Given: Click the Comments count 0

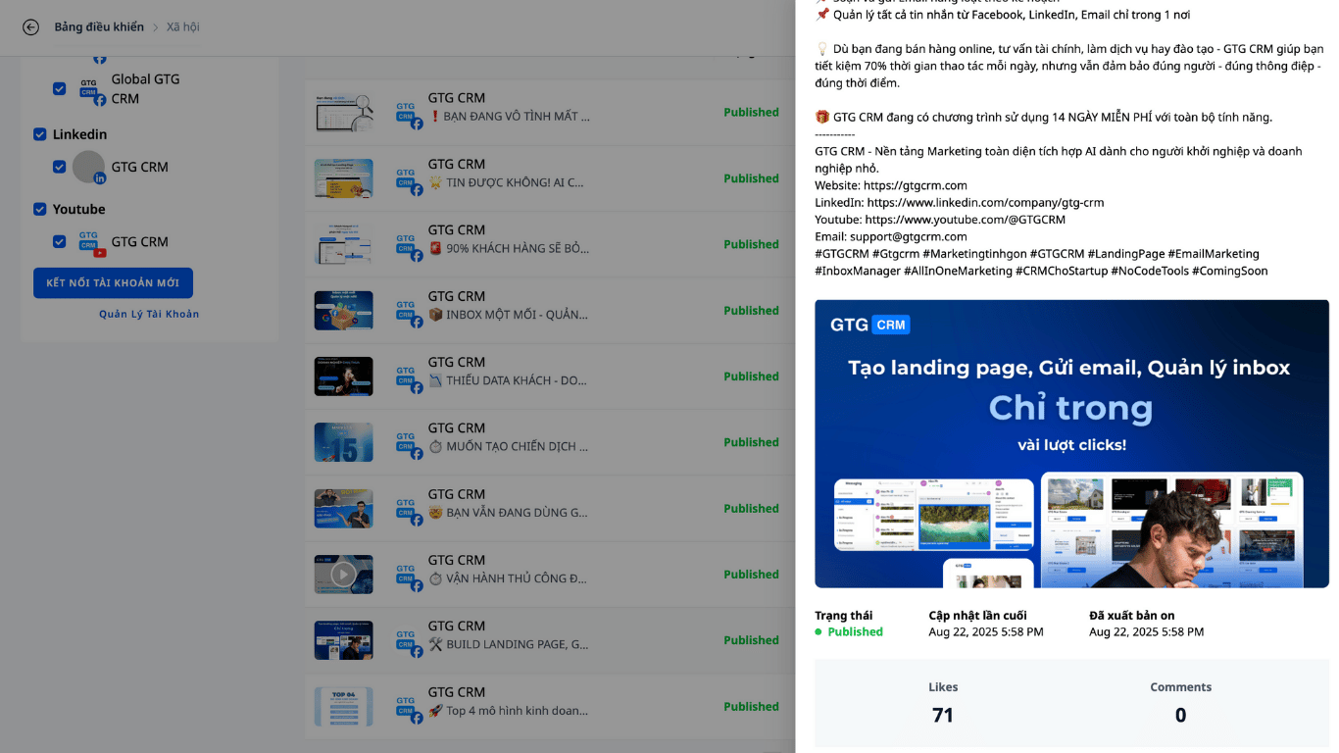Looking at the screenshot, I should (x=1180, y=716).
